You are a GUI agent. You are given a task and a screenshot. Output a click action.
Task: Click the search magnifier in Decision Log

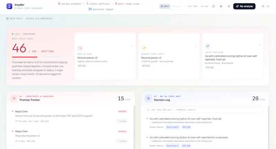[148, 110]
